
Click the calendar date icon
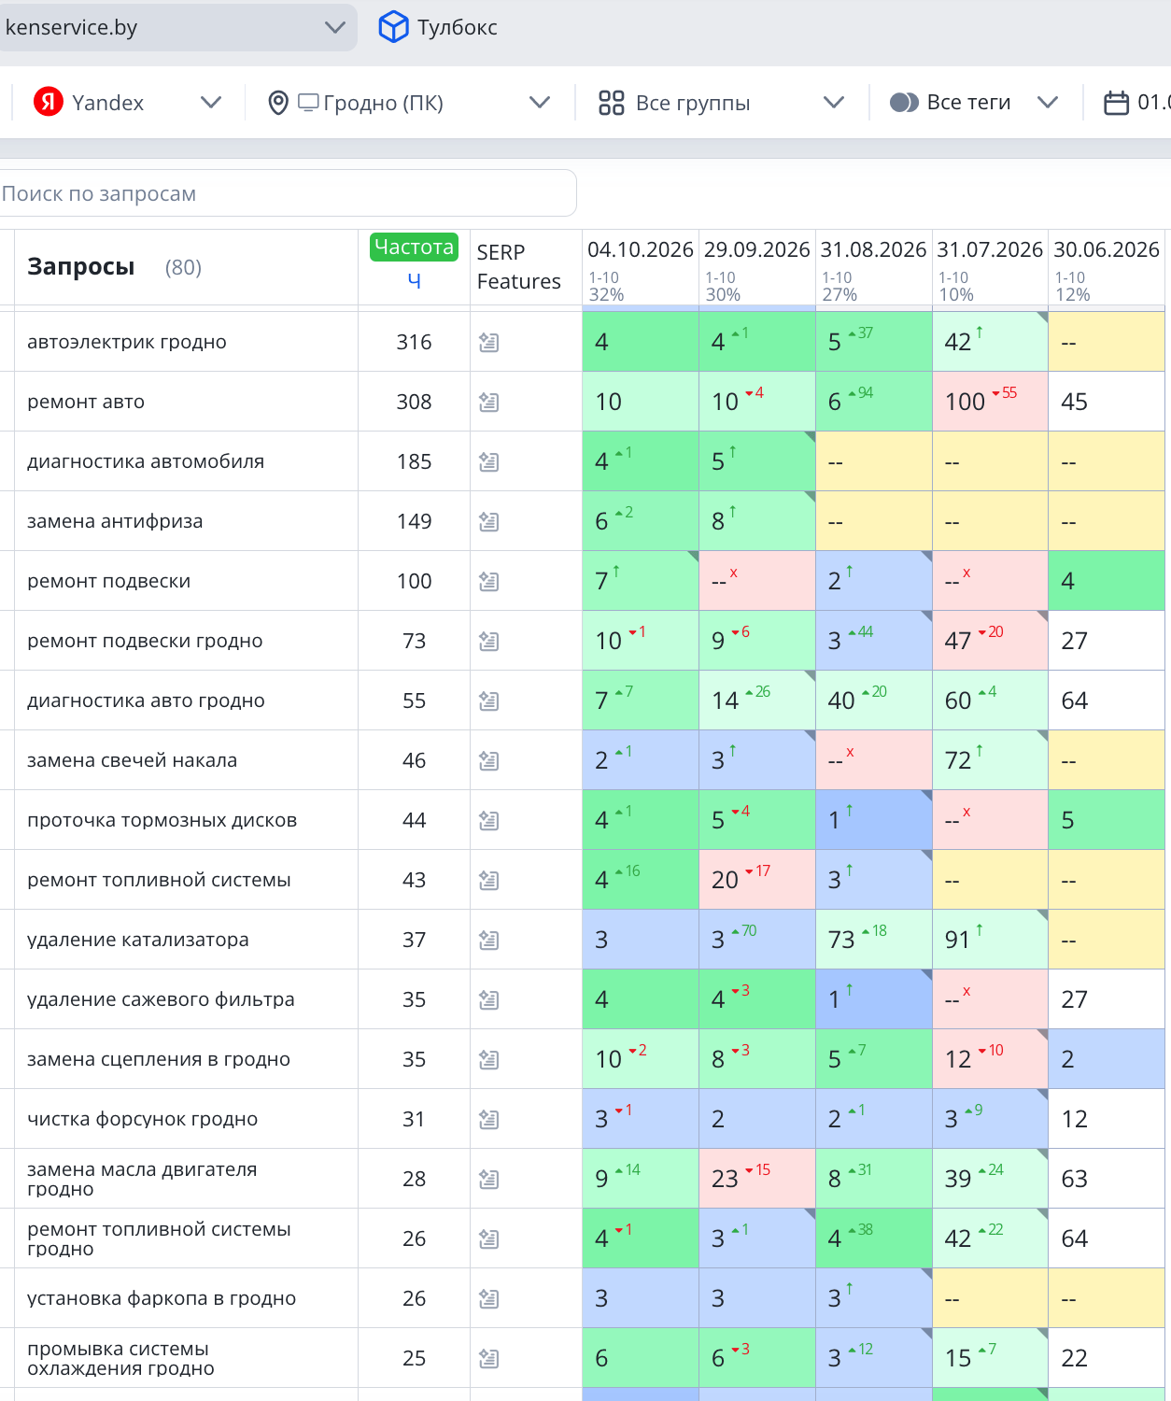(x=1116, y=103)
